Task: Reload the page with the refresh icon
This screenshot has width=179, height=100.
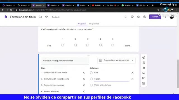Action: (11, 10)
